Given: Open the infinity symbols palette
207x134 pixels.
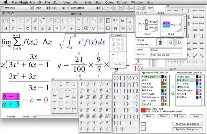Looking at the screenshot, I should (x=101, y=28).
